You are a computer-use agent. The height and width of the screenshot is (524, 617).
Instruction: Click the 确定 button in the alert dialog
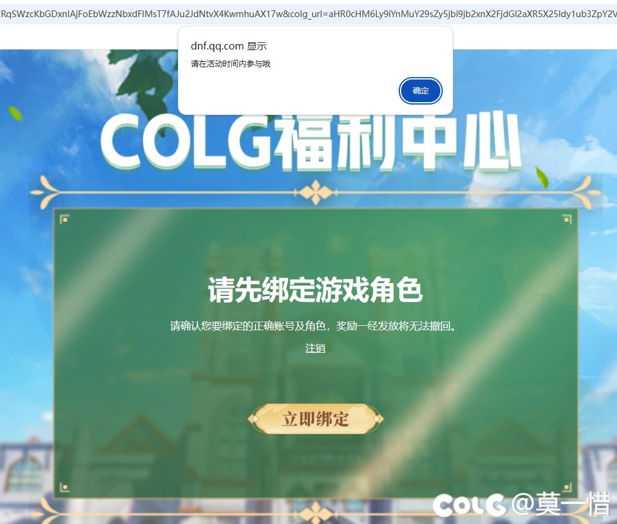tap(420, 91)
